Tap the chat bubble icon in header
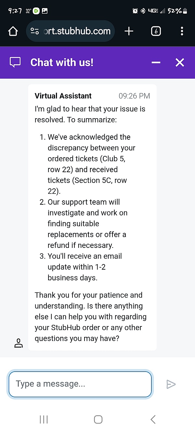This screenshot has height=433, width=195. [x=15, y=62]
